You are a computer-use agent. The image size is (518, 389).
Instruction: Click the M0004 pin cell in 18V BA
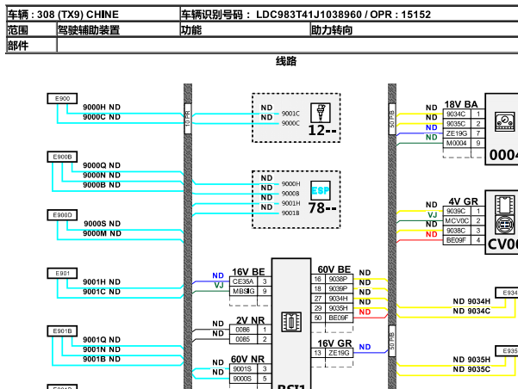pyautogui.click(x=457, y=143)
